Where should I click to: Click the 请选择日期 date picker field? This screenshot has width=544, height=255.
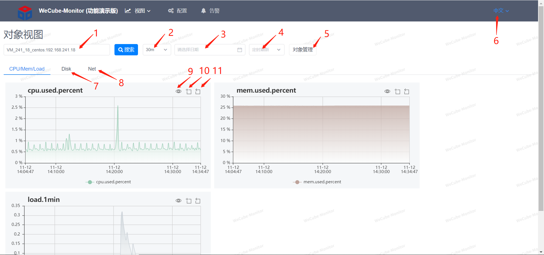pyautogui.click(x=210, y=50)
